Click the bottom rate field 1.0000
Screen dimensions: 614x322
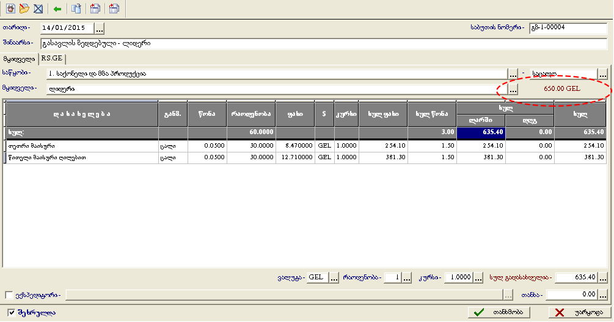pos(459,277)
